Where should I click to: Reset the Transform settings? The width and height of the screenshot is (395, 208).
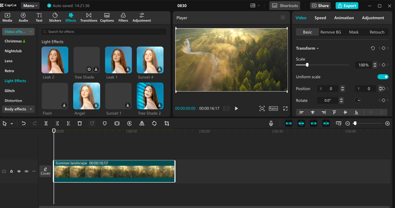point(373,48)
